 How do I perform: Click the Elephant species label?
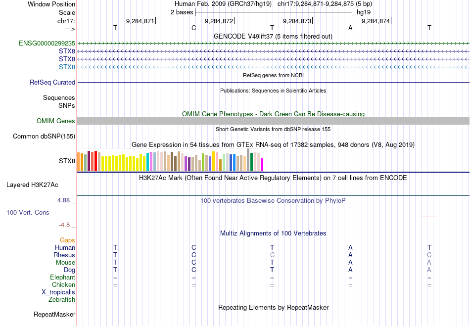point(63,277)
